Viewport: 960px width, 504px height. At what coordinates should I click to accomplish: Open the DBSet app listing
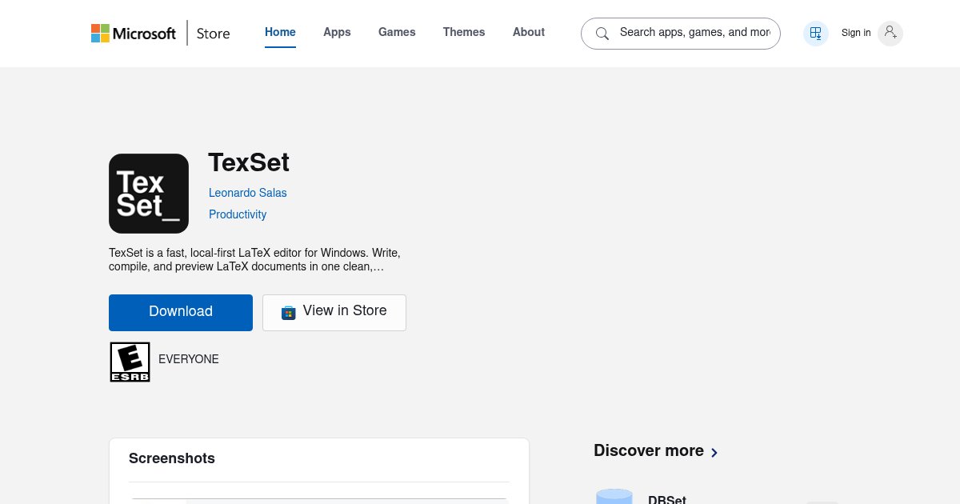click(x=667, y=499)
